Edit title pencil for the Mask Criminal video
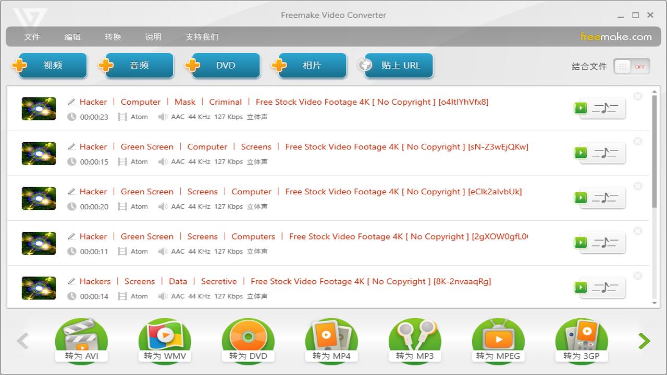The height and width of the screenshot is (375, 667). pos(72,102)
